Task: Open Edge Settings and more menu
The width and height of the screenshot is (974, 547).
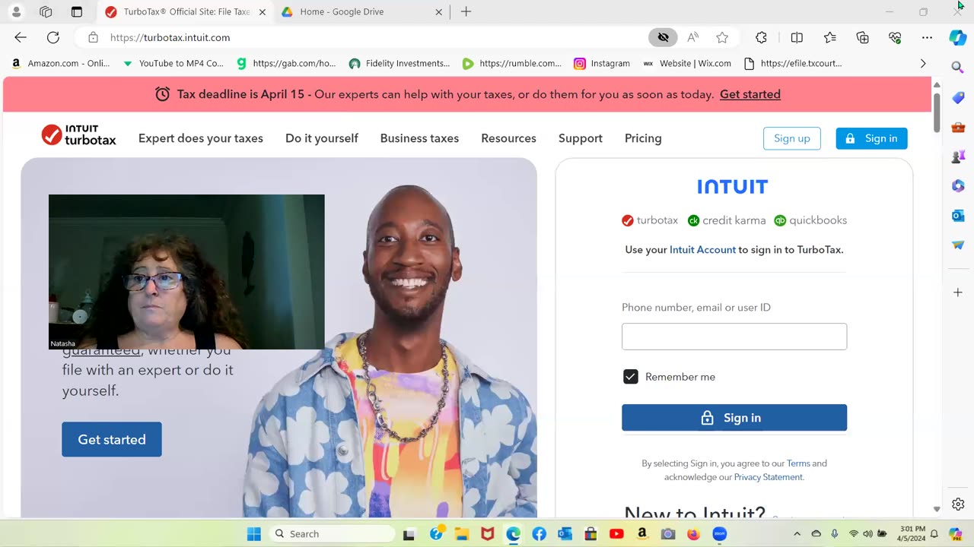Action: [927, 37]
